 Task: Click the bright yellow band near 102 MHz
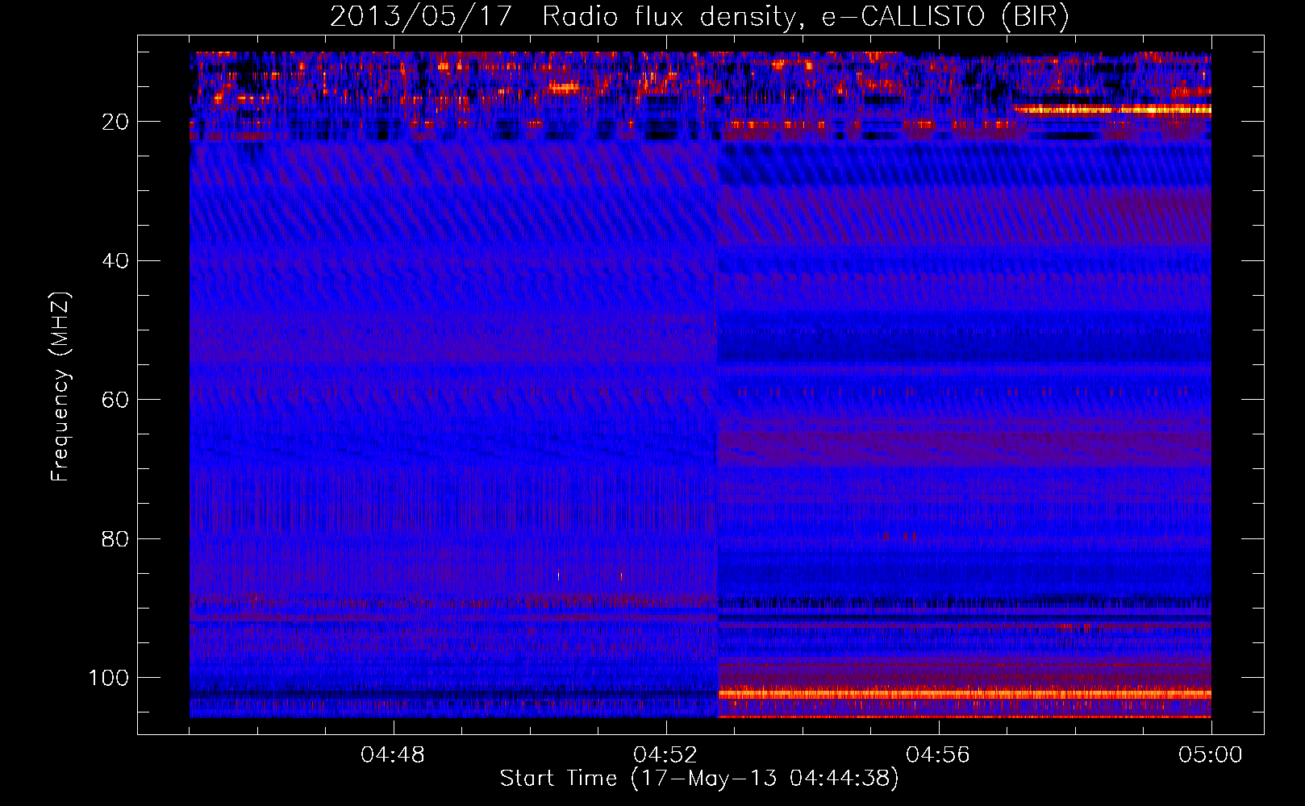coord(965,693)
